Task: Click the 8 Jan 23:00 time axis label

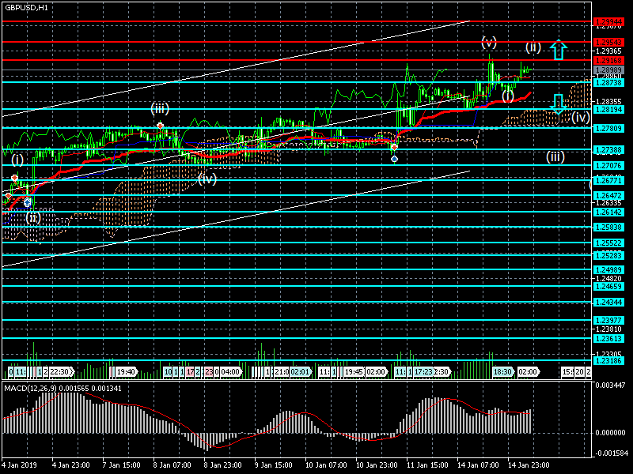Action: [223, 465]
